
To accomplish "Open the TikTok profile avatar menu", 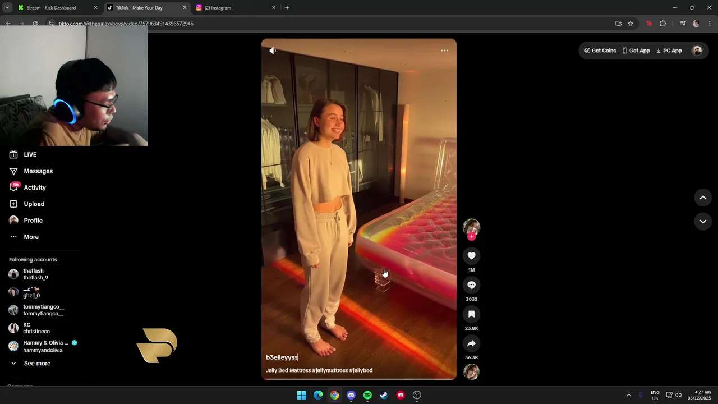I will tap(697, 50).
